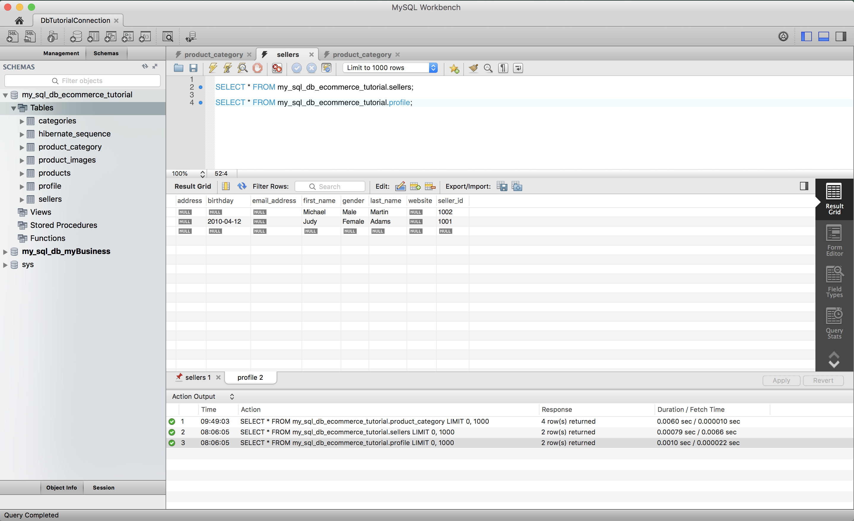Click the Beautify query broom icon

click(x=473, y=68)
